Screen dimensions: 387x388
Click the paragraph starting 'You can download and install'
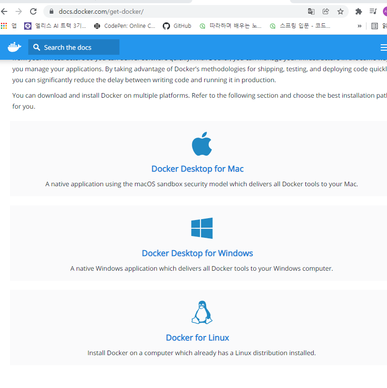200,101
